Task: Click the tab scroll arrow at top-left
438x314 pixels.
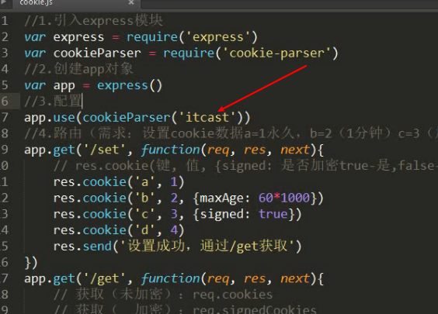Action: click(x=3, y=2)
